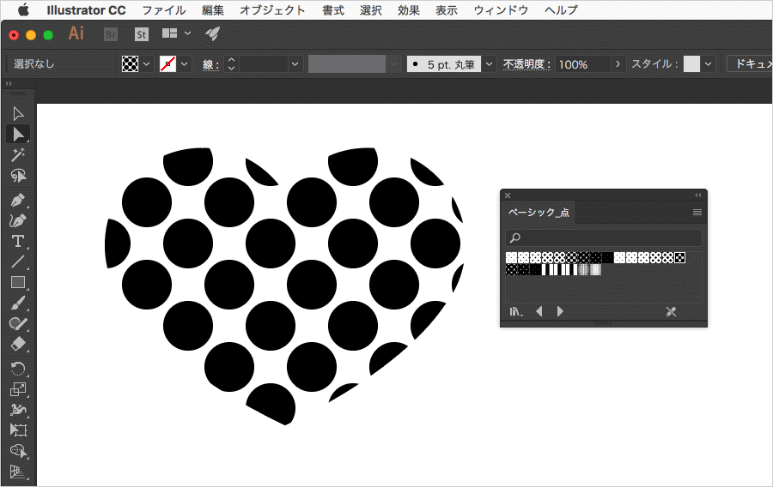Open the graphic style dropdown arrow
This screenshot has height=487, width=773.
[709, 64]
